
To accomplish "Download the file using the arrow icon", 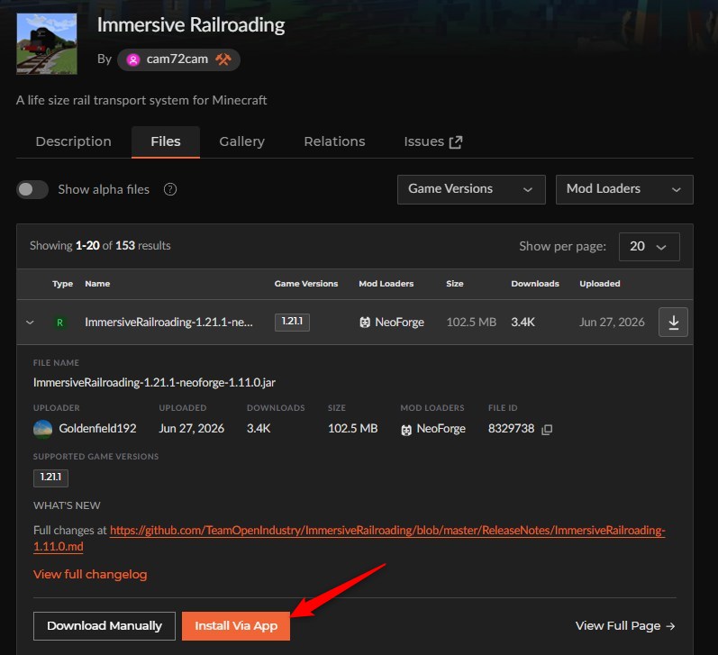I will pyautogui.click(x=673, y=322).
